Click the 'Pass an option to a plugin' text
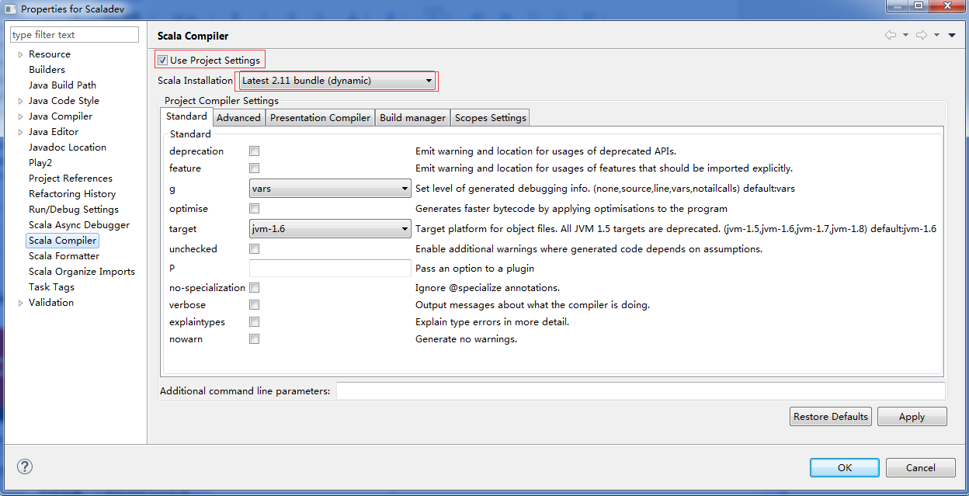This screenshot has width=969, height=496. (474, 269)
